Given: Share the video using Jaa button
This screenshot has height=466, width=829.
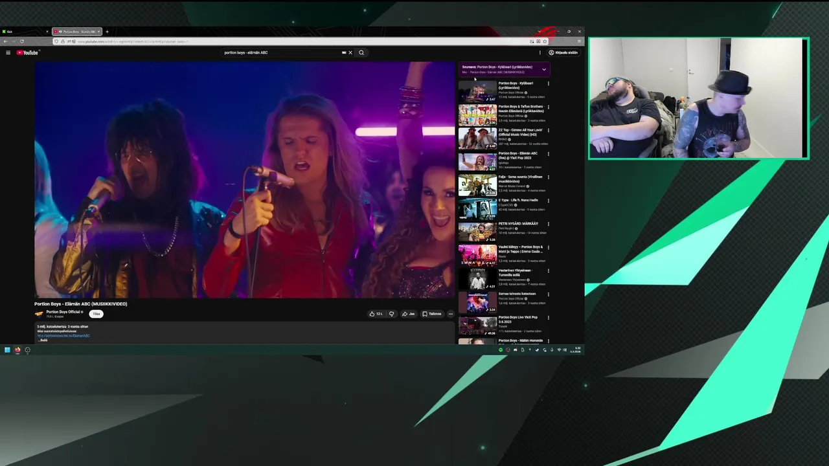Looking at the screenshot, I should [408, 314].
